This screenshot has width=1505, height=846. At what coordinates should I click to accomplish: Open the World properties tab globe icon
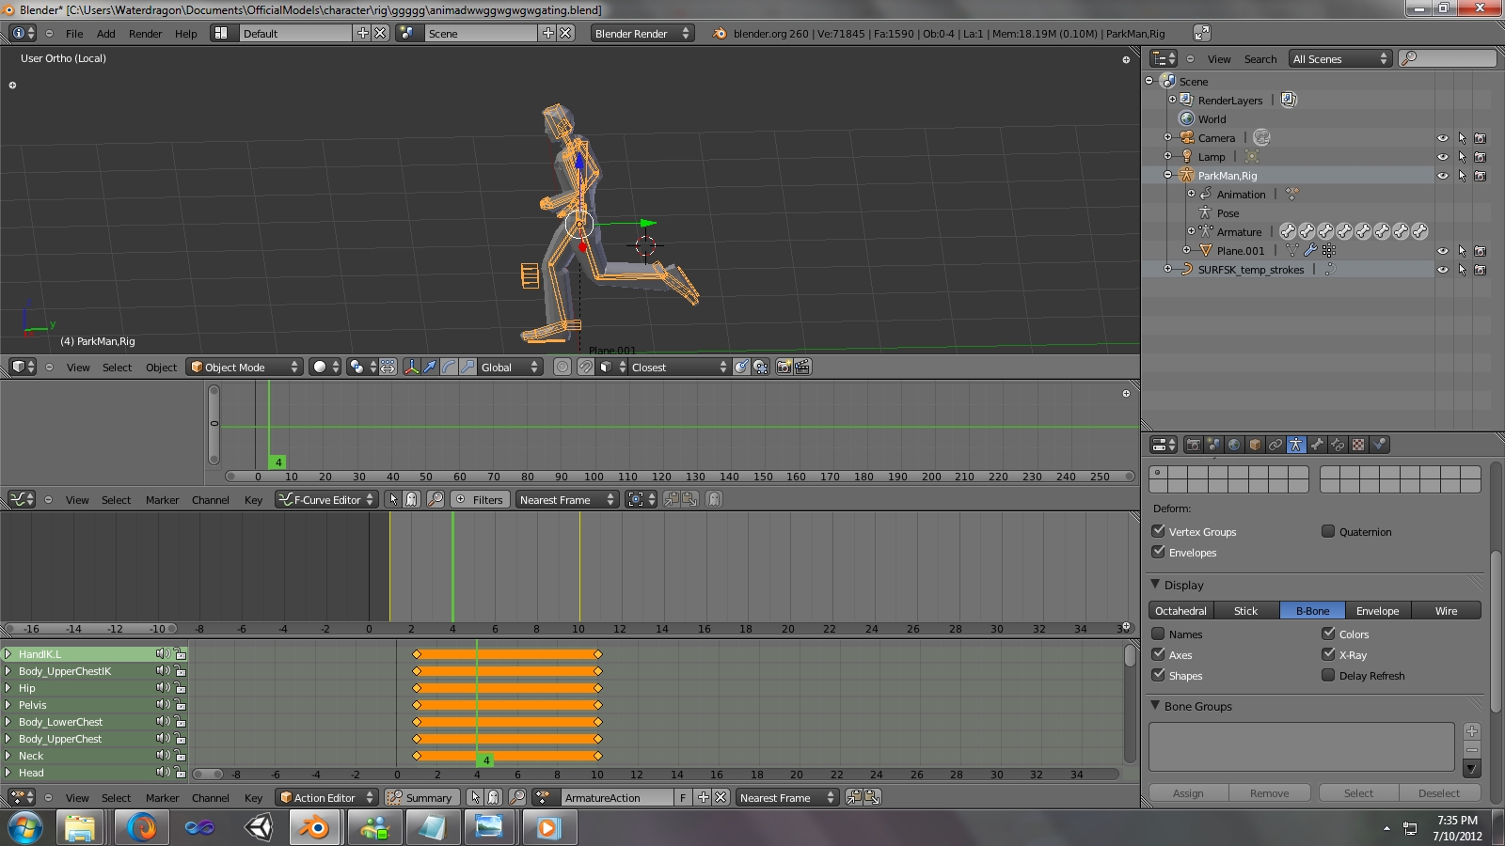coord(1234,445)
